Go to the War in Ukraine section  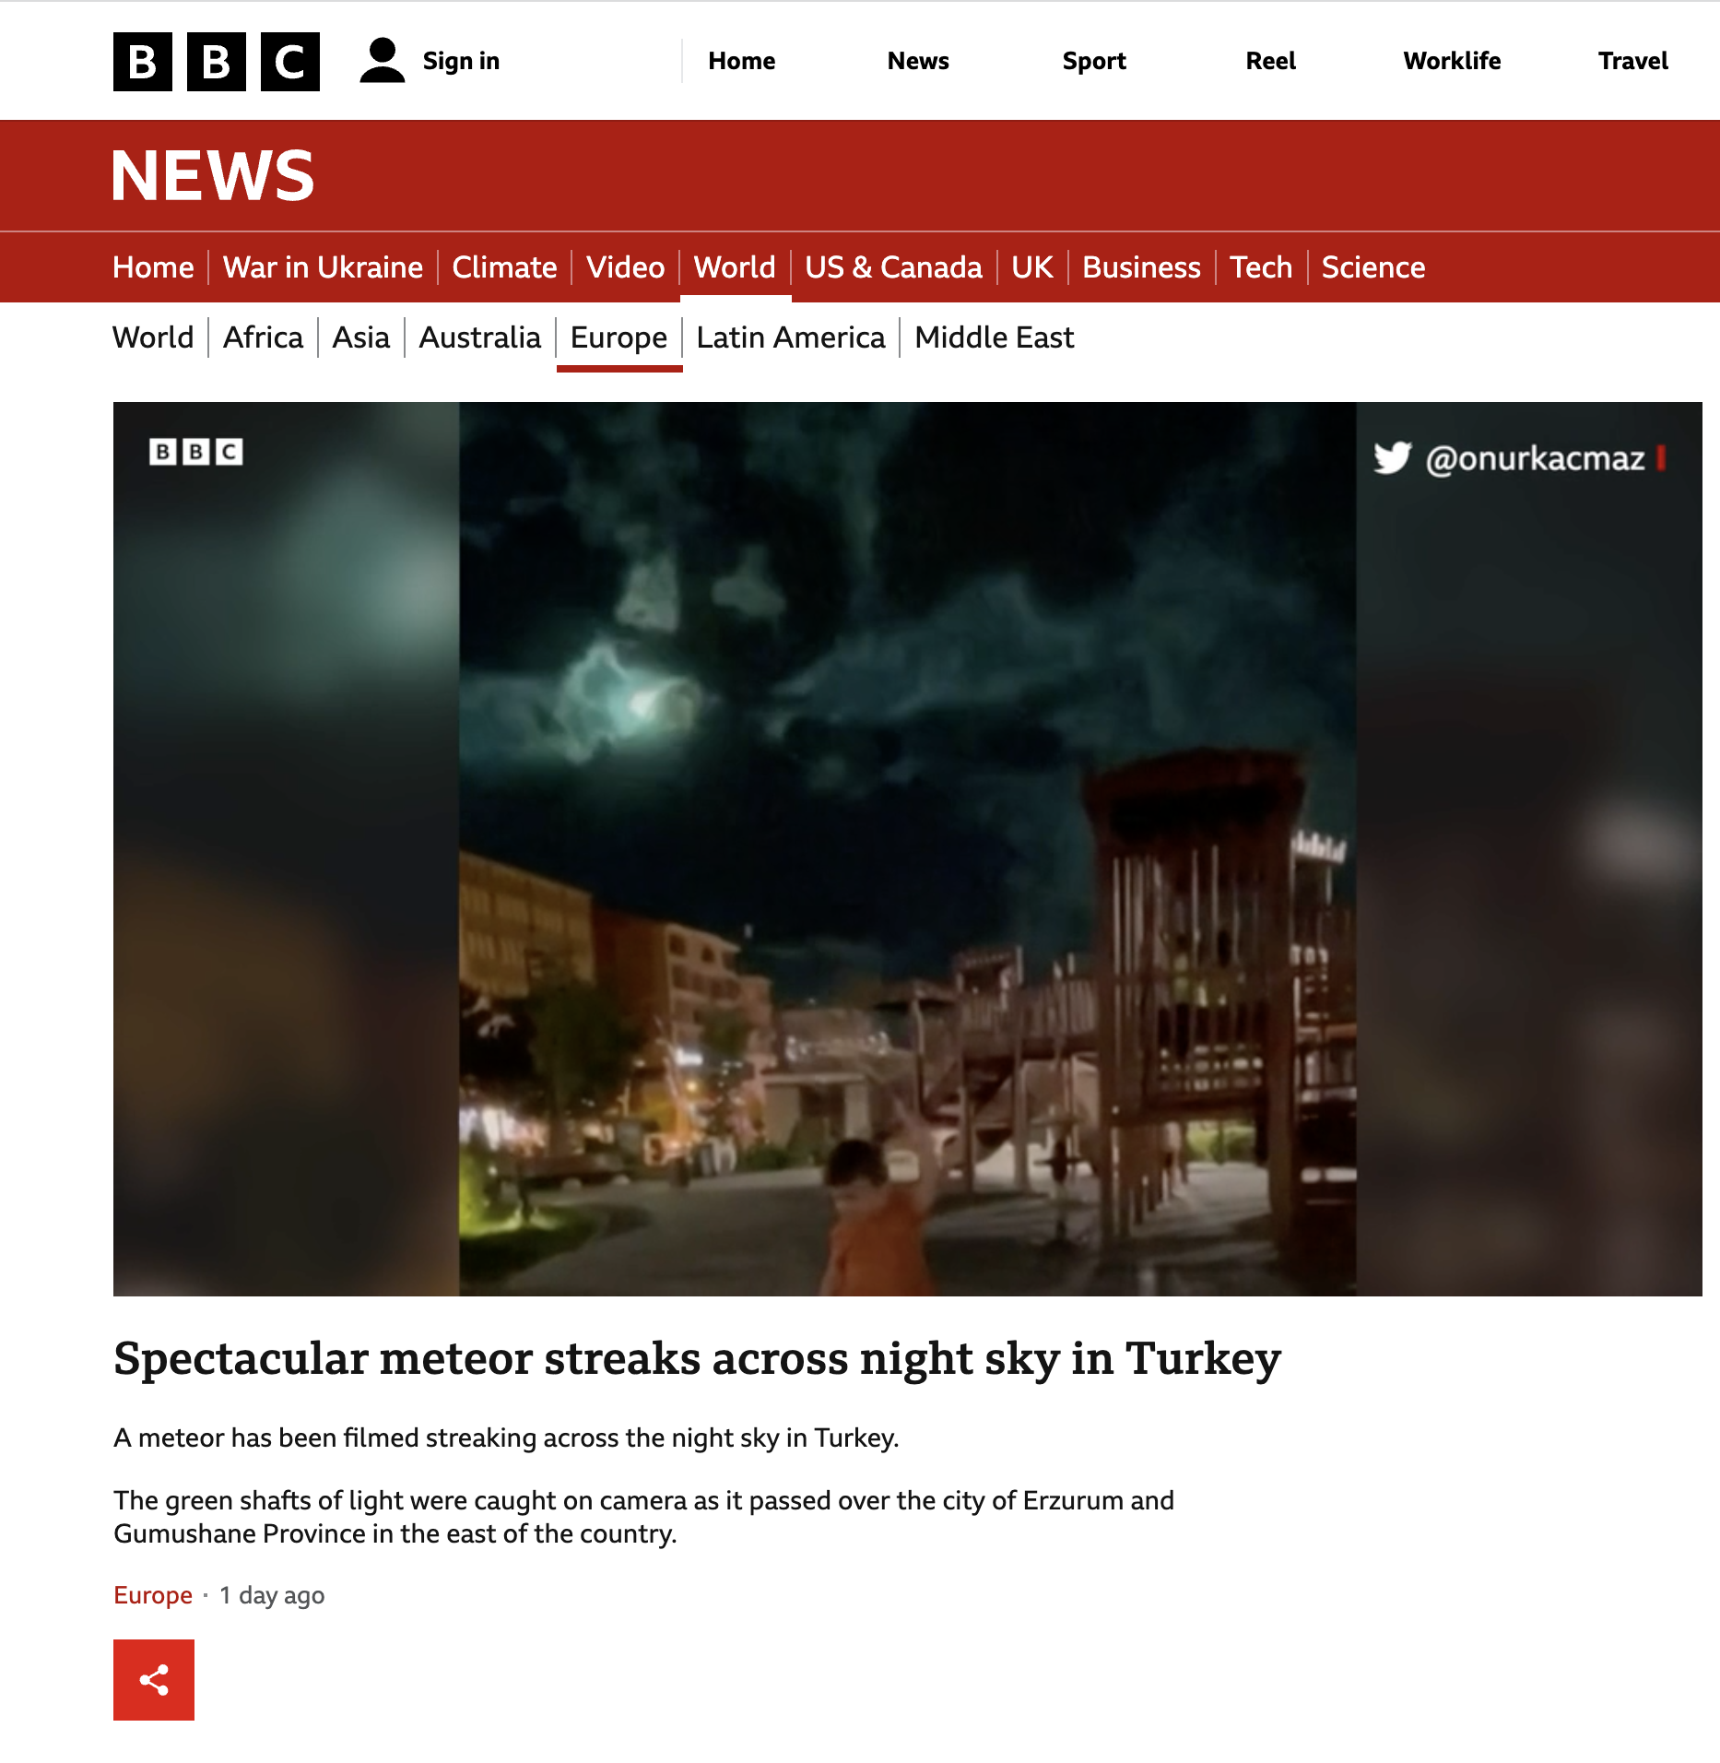coord(323,267)
